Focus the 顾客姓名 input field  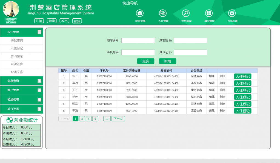tap(190, 40)
